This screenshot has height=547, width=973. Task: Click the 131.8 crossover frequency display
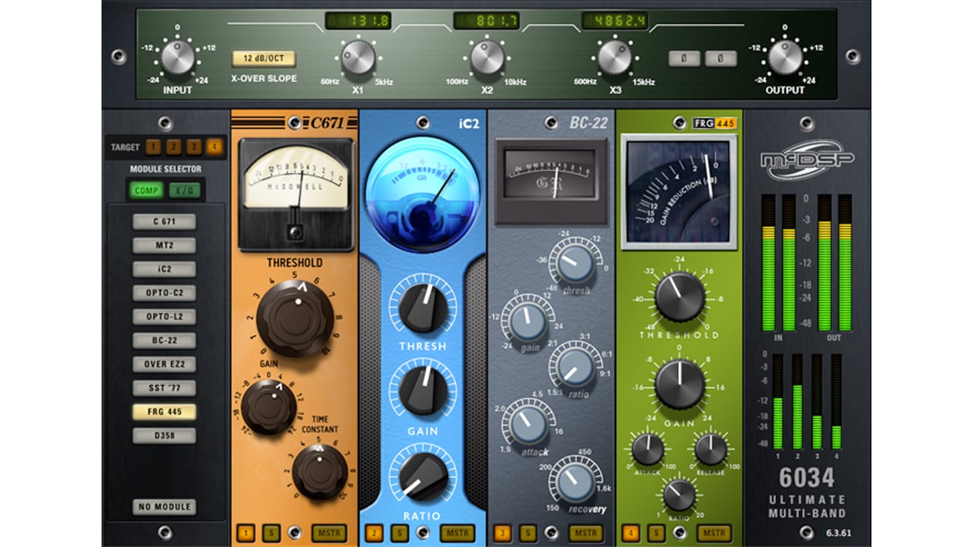coord(357,21)
